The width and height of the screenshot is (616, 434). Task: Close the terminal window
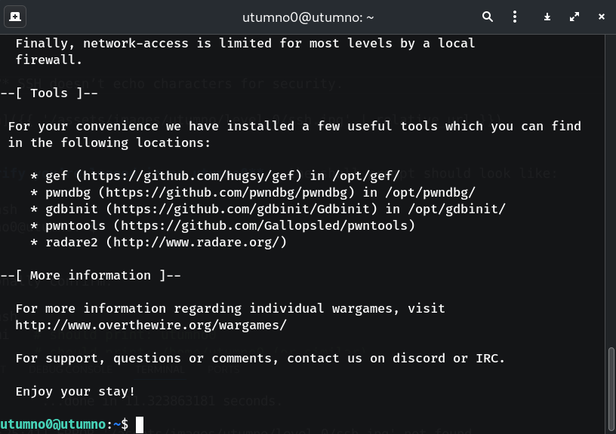click(601, 17)
